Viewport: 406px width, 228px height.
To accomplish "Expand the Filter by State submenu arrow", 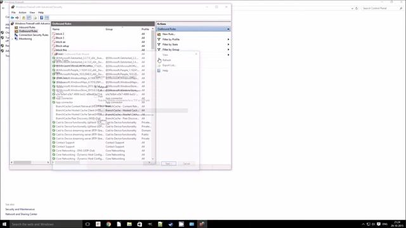I will point(228,44).
